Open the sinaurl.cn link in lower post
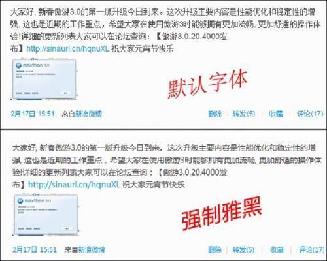The width and height of the screenshot is (327, 261). (74, 185)
